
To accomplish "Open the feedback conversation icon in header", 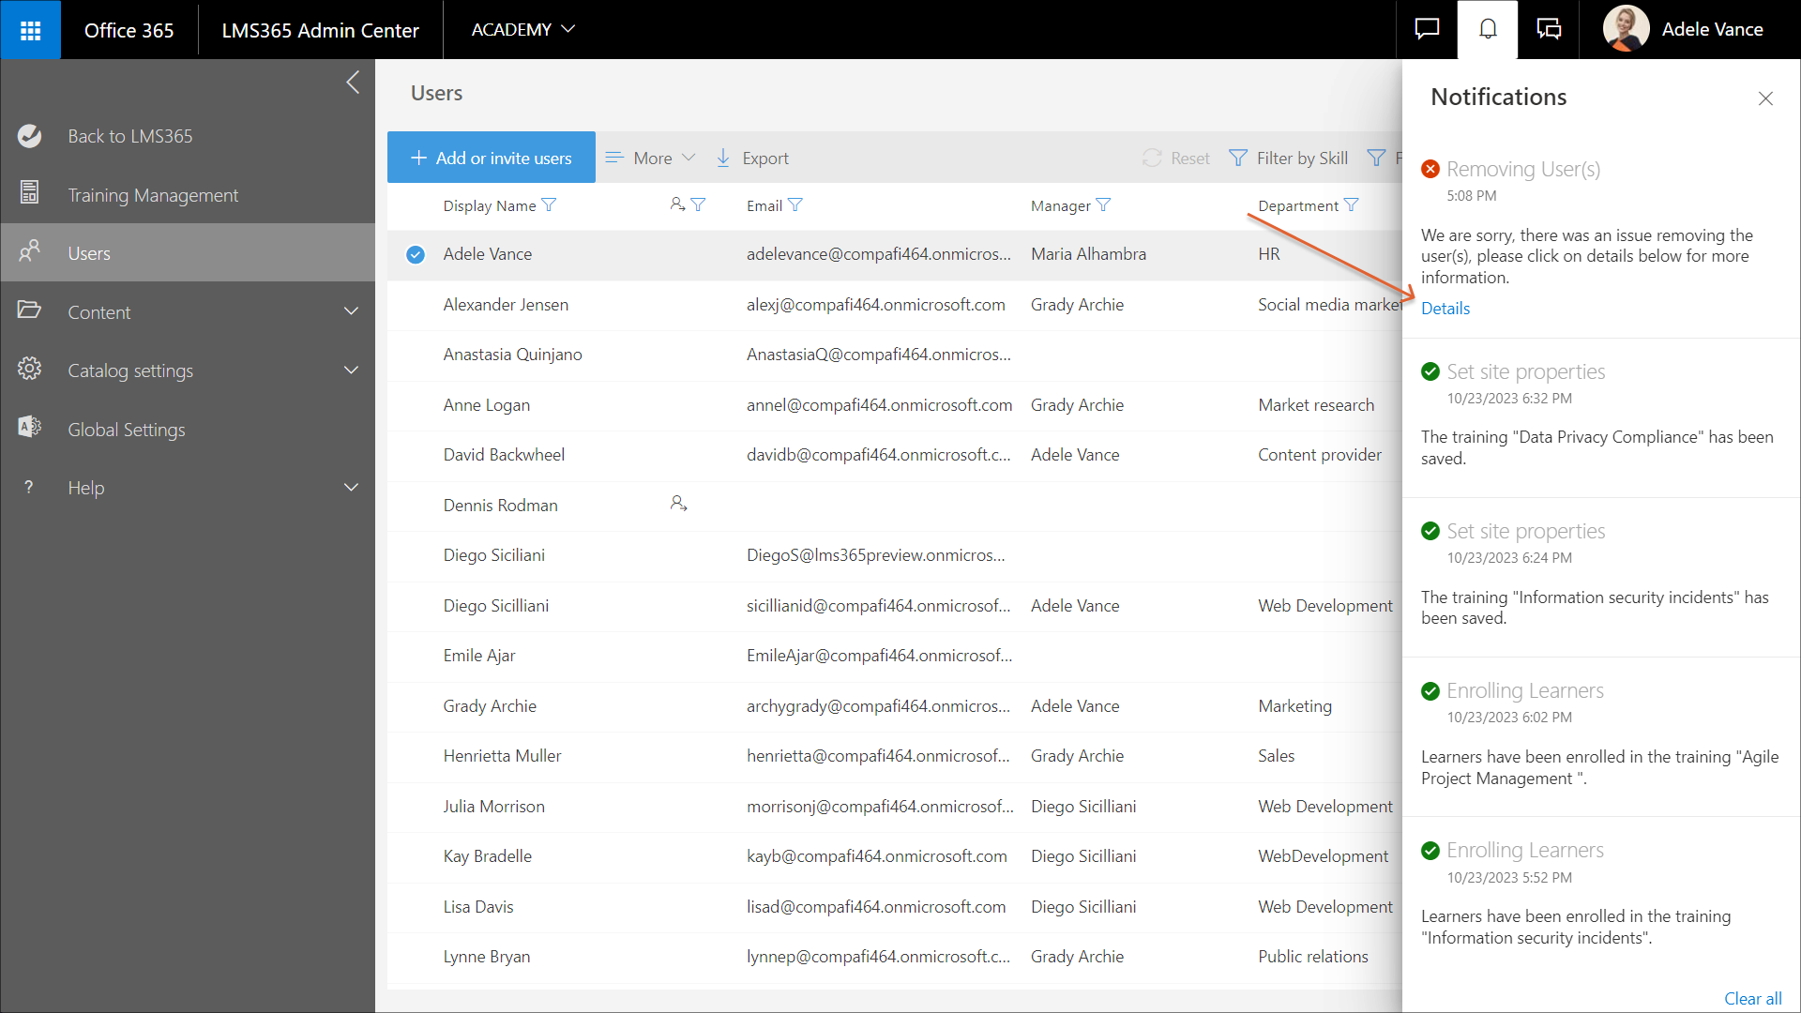I will tap(1549, 30).
